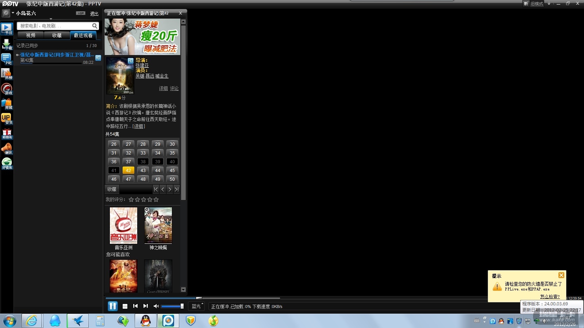The height and width of the screenshot is (328, 584).
Task: Click the search magnifier icon
Action: coord(95,26)
